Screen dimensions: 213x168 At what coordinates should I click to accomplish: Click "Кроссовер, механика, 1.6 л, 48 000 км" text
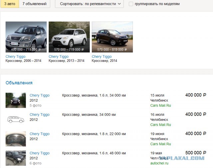(x=94, y=153)
